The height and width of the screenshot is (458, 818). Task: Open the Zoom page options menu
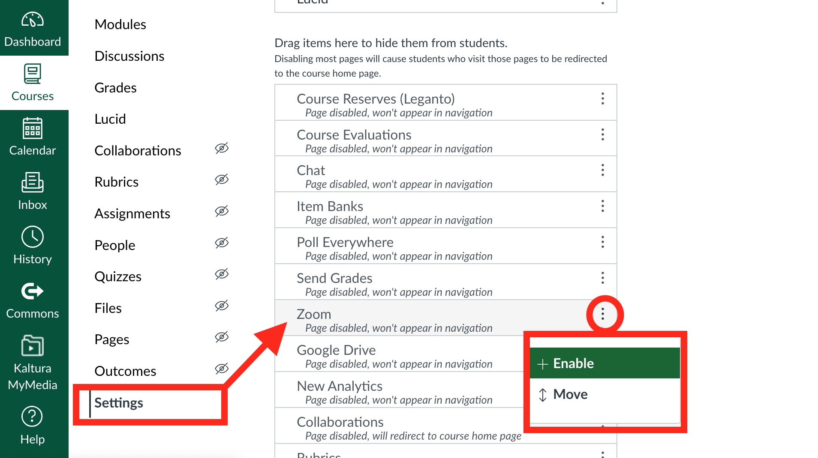[602, 315]
